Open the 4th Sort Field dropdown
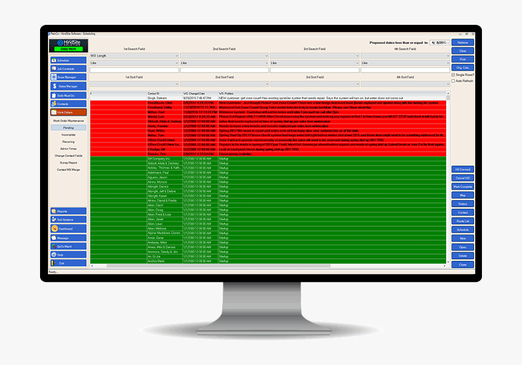Image resolution: width=522 pixels, height=365 pixels. [405, 84]
